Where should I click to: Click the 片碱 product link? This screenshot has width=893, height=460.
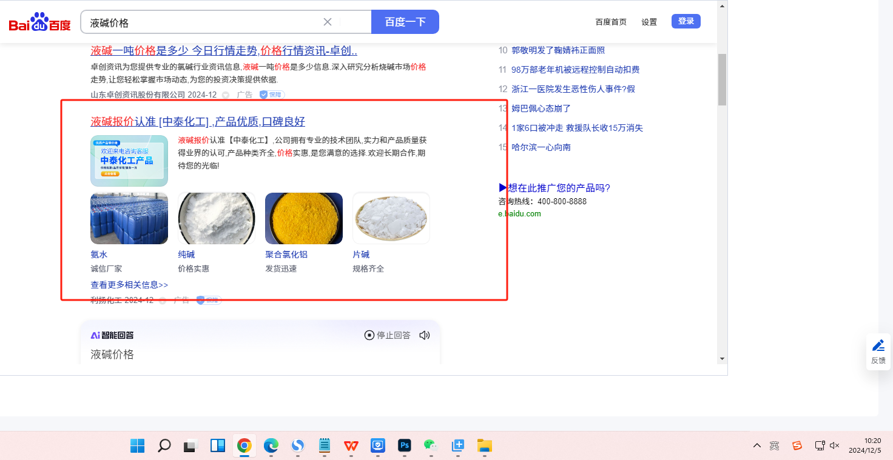361,255
